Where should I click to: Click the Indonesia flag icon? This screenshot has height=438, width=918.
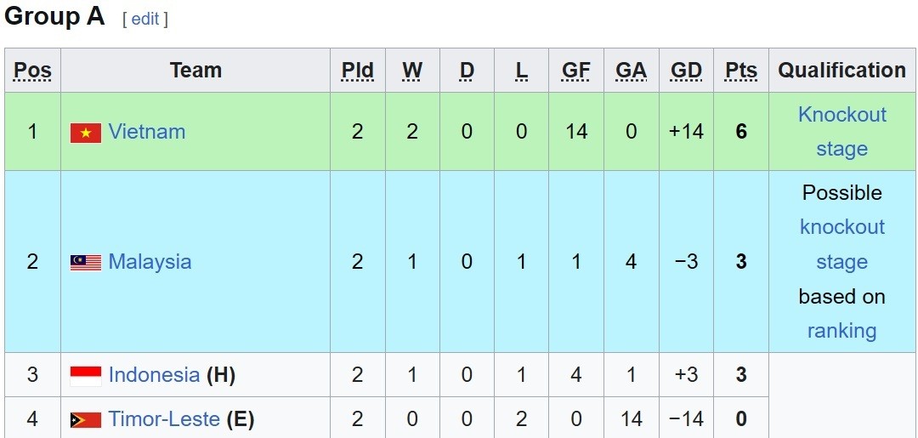[x=86, y=376]
